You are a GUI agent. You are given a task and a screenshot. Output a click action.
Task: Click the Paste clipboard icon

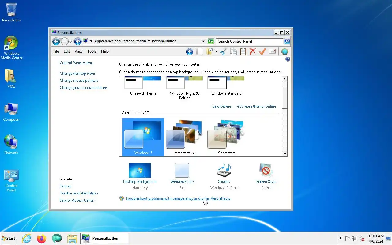[x=243, y=51]
